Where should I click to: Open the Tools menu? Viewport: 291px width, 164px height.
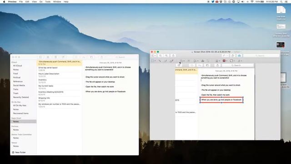tap(48, 2)
